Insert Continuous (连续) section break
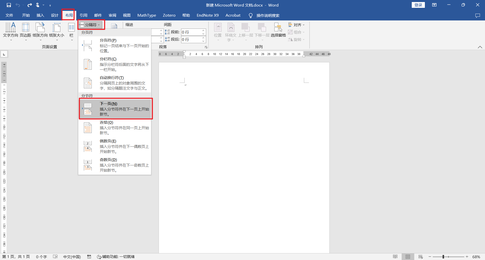Screen dimensions: 485x260 pos(115,128)
